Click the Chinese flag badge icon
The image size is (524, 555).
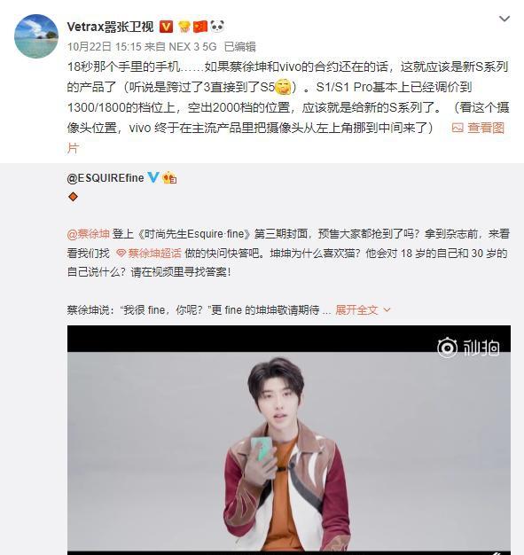200,27
